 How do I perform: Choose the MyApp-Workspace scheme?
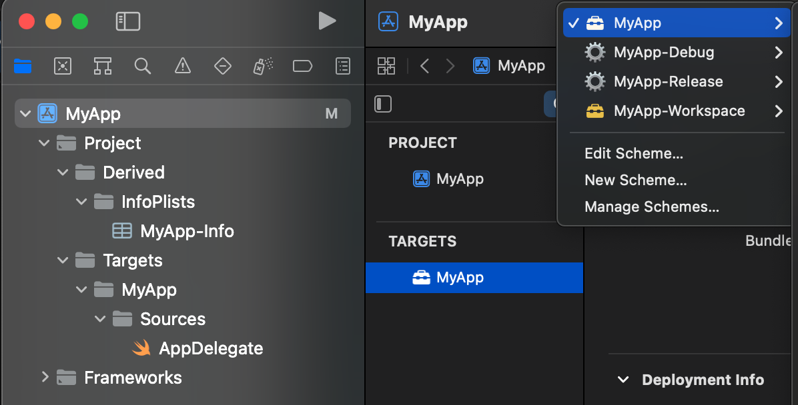point(677,111)
